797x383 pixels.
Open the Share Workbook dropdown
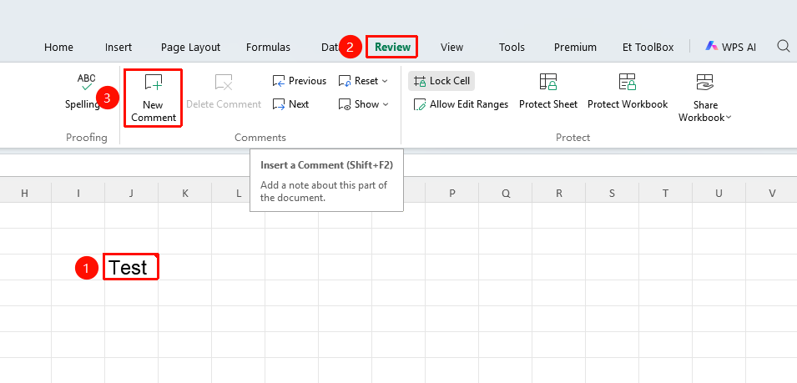(705, 98)
